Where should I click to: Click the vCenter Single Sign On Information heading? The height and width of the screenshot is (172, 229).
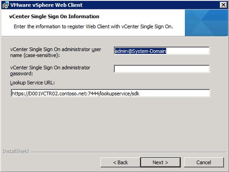54,16
